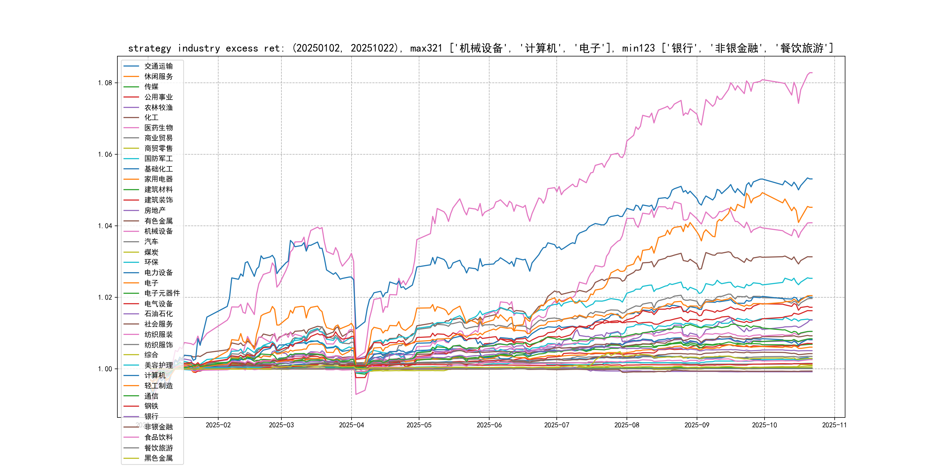Click the 美容护理 legend line swatch
This screenshot has height=469, width=939.
click(x=131, y=365)
